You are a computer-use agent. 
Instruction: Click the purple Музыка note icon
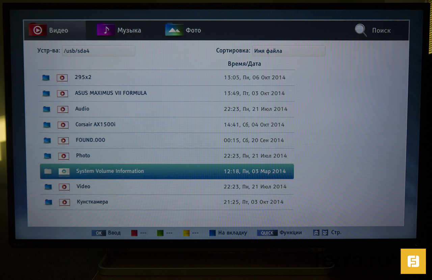106,30
